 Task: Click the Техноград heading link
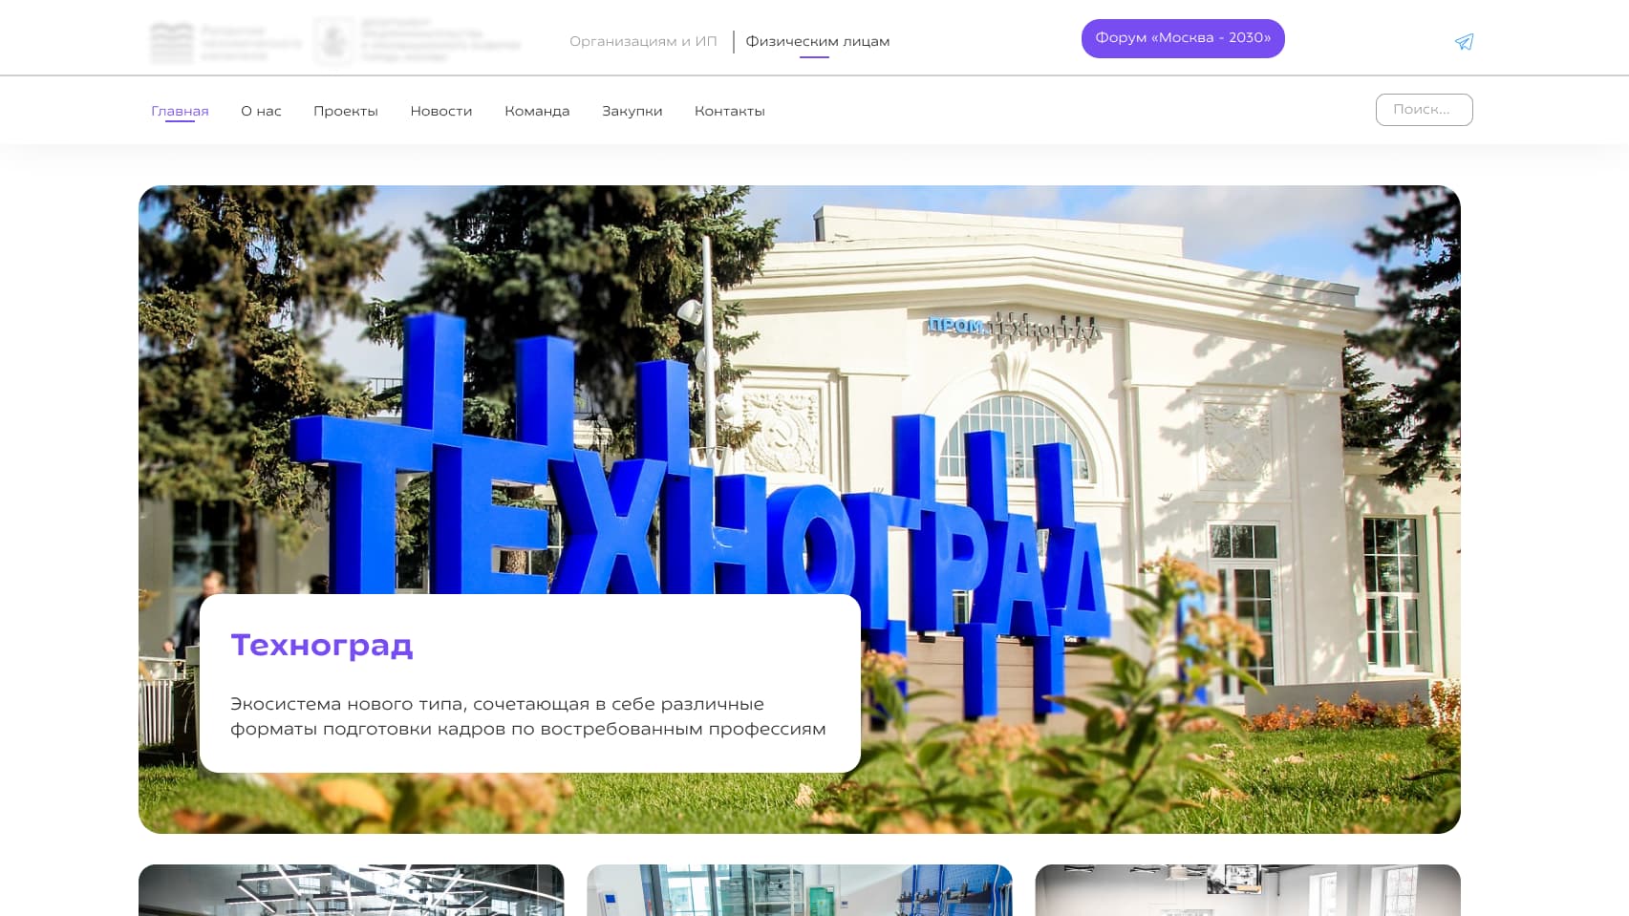click(322, 645)
